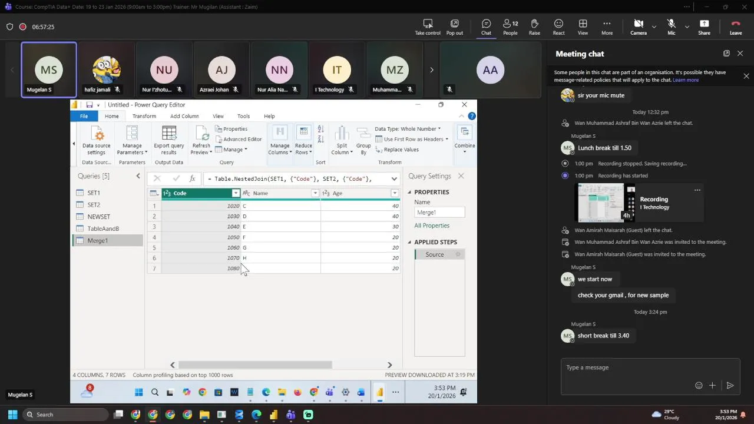Viewport: 754px width, 424px height.
Task: Click Sort ascending icon in ribbon
Action: (x=320, y=129)
